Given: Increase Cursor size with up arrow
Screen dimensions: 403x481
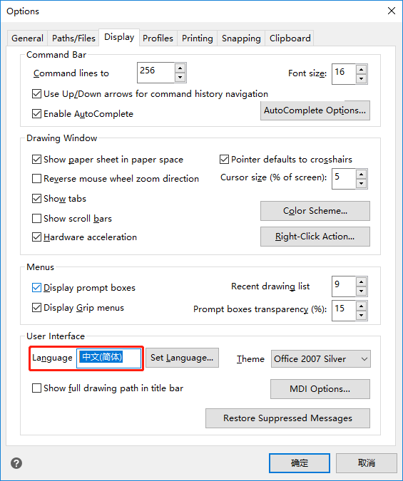Looking at the screenshot, I should [x=361, y=174].
